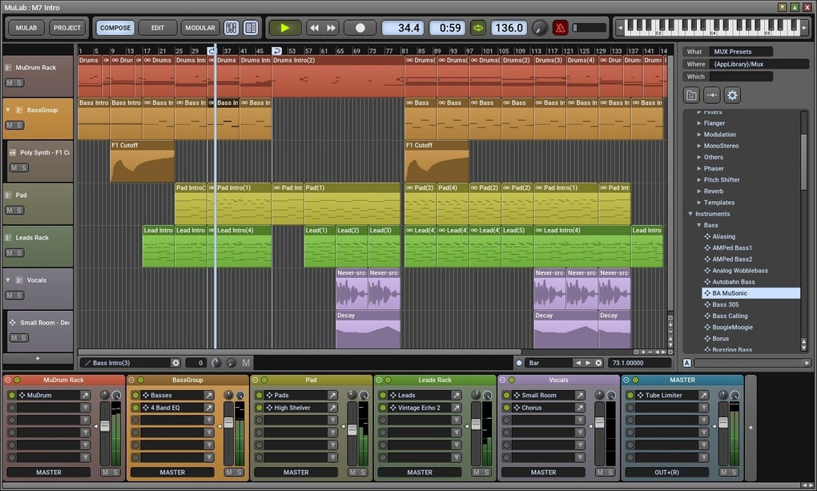The width and height of the screenshot is (817, 491).
Task: Switch to the Modular view
Action: (199, 28)
